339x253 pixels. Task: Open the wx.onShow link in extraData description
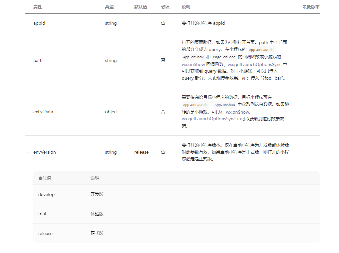[x=237, y=112]
